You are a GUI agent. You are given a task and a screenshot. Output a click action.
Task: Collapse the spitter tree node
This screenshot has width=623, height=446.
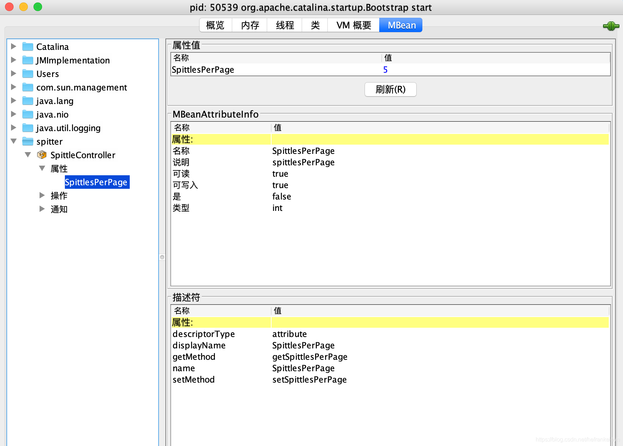(14, 141)
